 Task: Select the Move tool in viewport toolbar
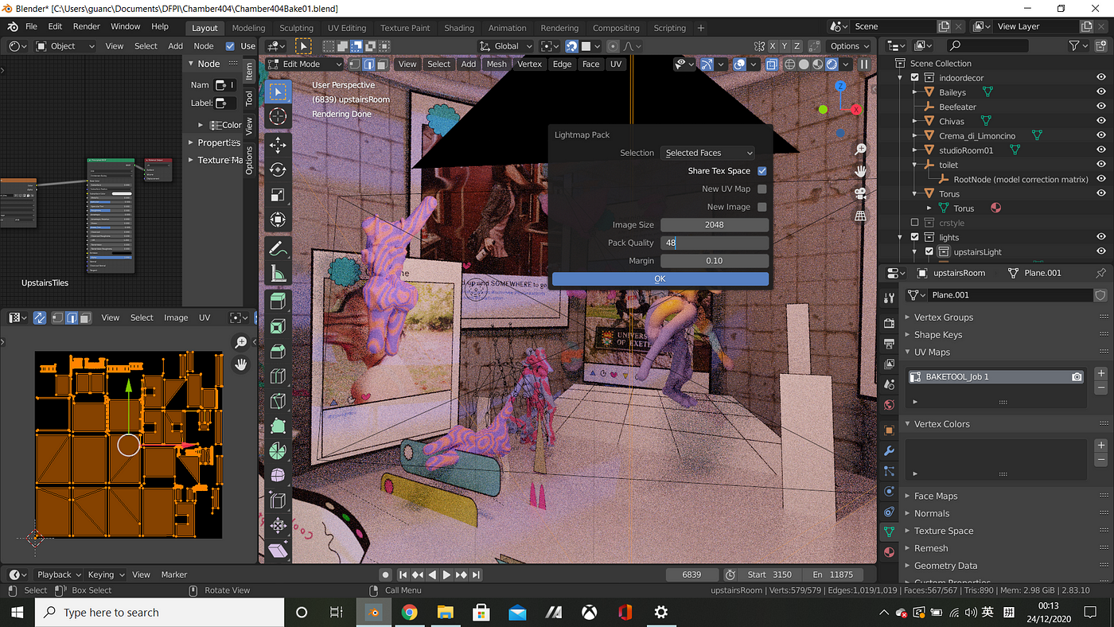coord(278,144)
